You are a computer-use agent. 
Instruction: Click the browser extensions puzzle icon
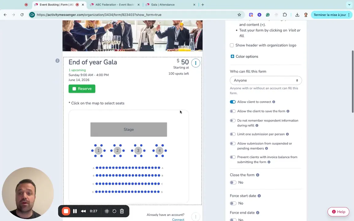(285, 14)
